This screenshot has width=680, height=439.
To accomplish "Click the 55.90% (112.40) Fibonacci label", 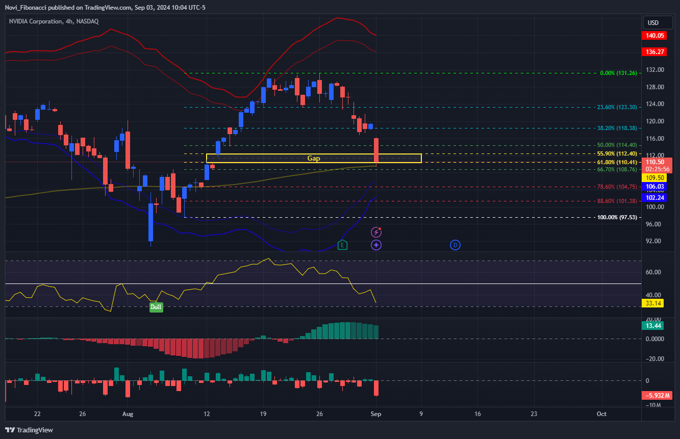I will [617, 153].
